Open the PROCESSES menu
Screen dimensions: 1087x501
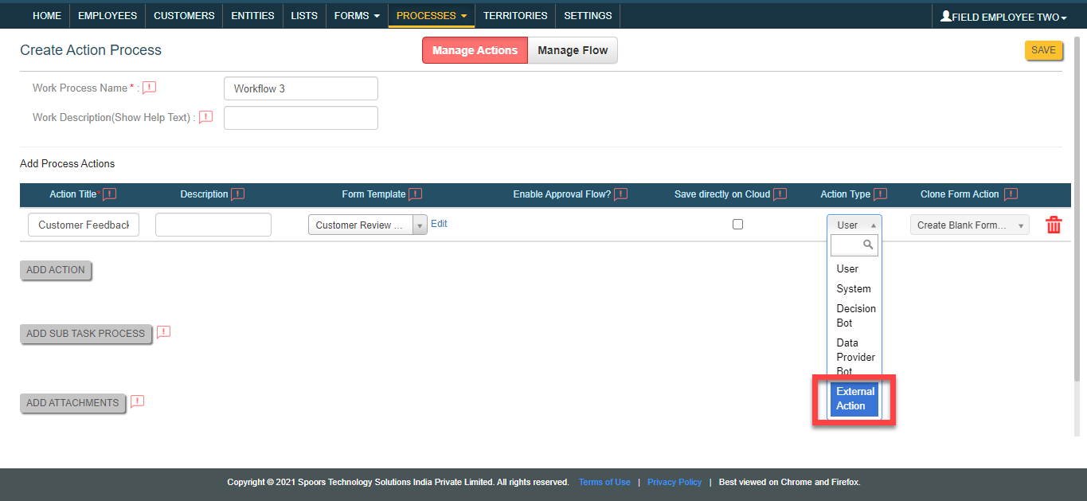(431, 15)
